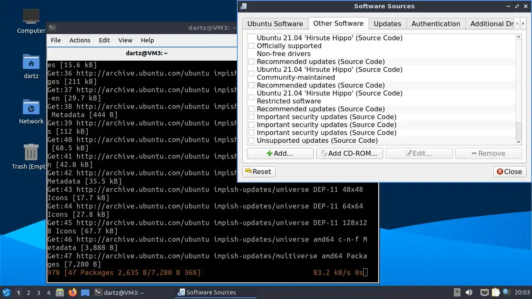Click the 20:03 clock in the panel
The image size is (532, 299).
point(522,292)
